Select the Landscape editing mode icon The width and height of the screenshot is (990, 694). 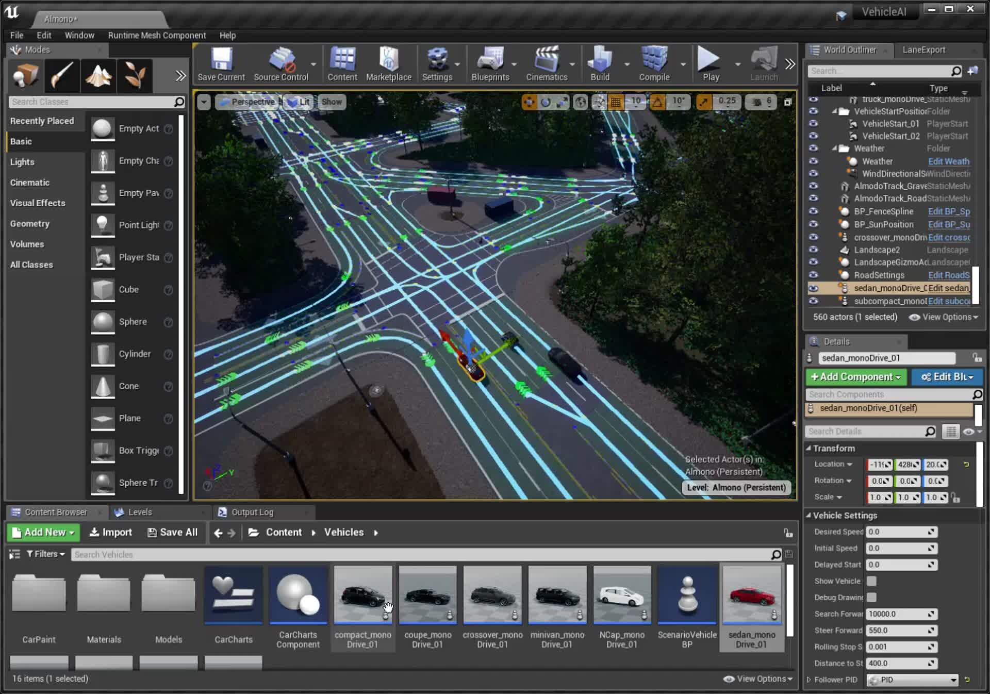[98, 76]
